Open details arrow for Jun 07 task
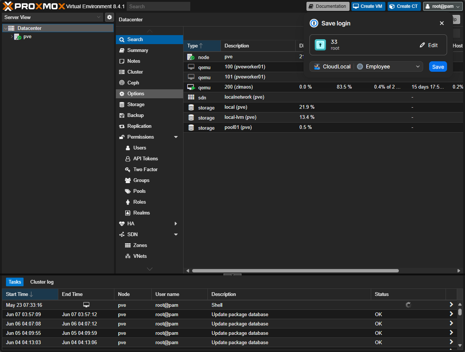Viewport: 465px width, 352px height. (x=451, y=314)
